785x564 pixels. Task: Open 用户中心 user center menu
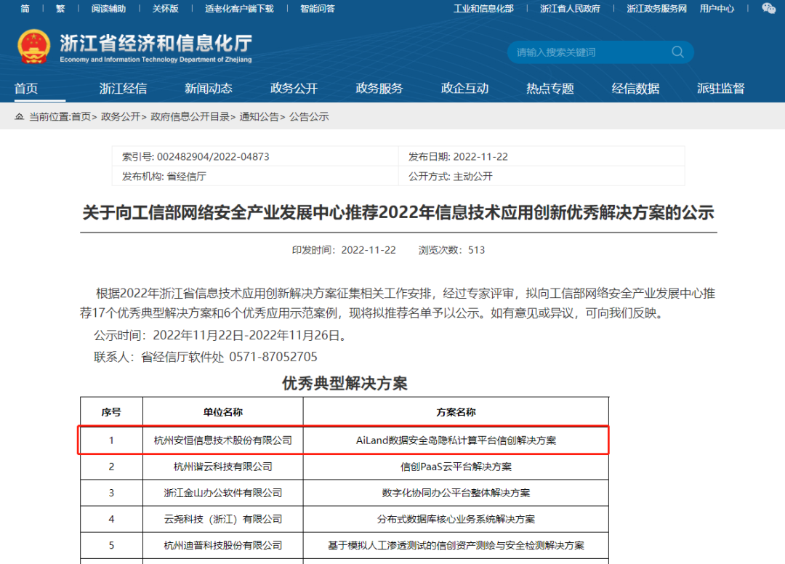click(717, 9)
